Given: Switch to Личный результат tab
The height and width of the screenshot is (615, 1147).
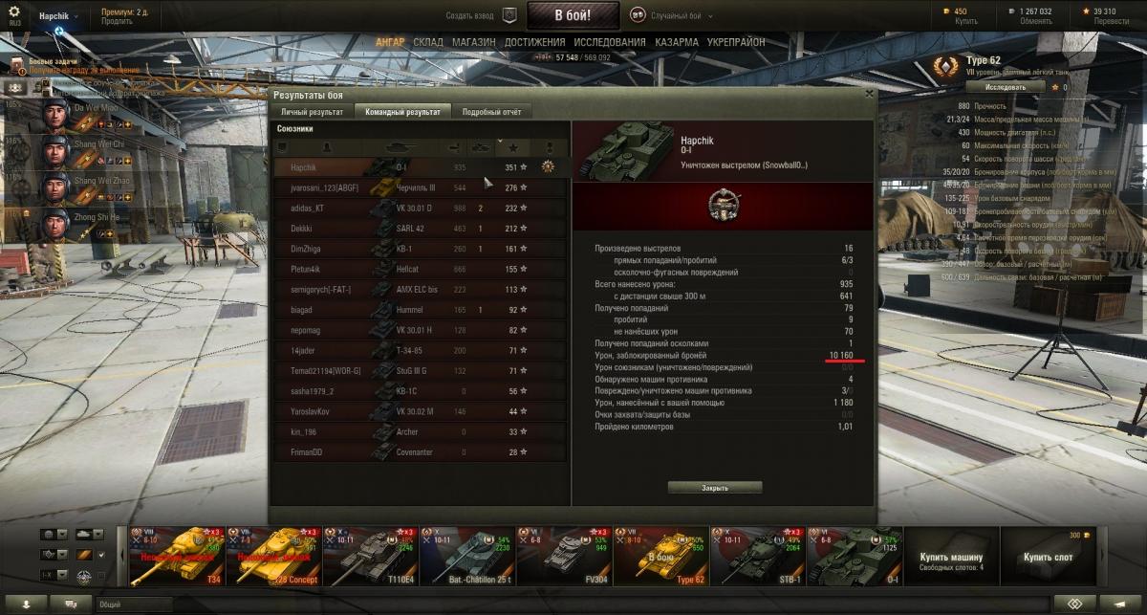Looking at the screenshot, I should (x=312, y=112).
